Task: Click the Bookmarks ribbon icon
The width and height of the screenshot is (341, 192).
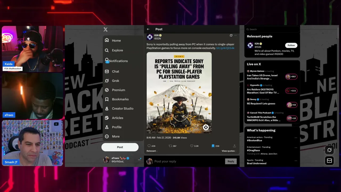Action: click(107, 99)
